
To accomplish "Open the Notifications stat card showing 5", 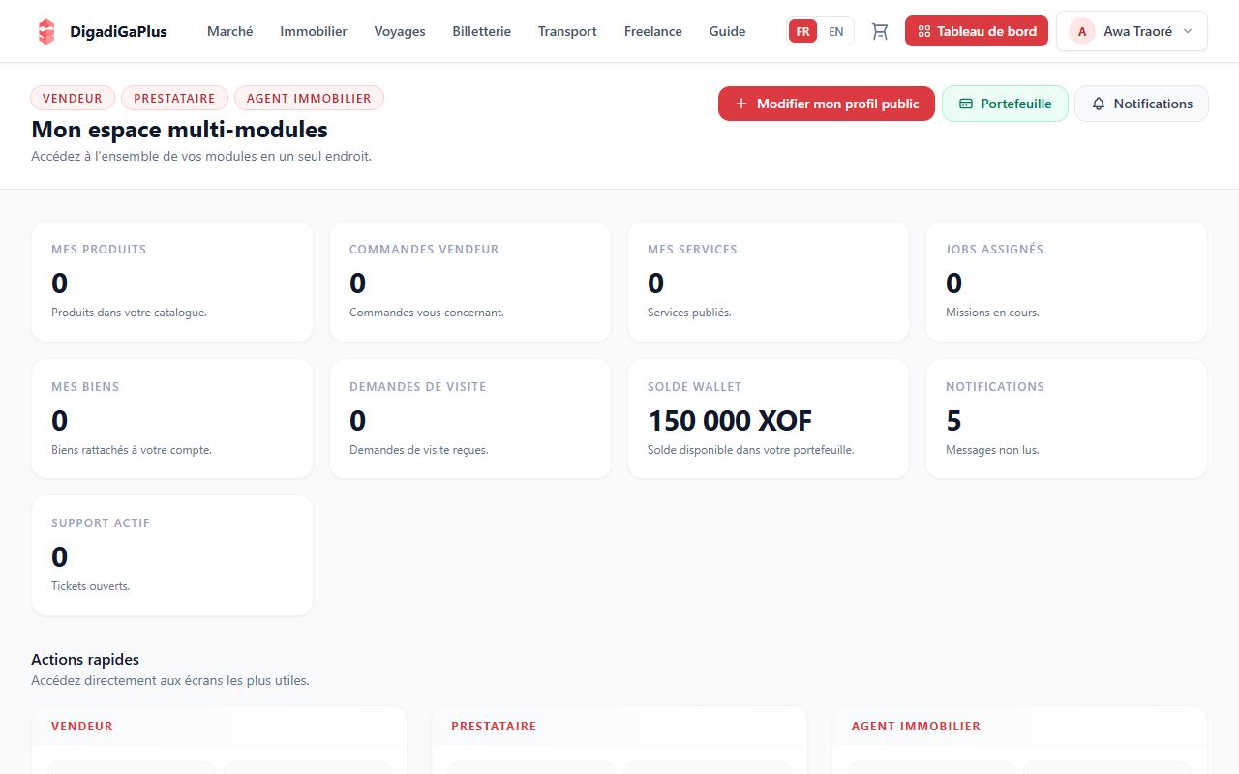I will [1067, 419].
